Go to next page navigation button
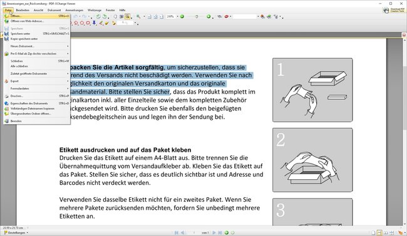 tap(214, 233)
